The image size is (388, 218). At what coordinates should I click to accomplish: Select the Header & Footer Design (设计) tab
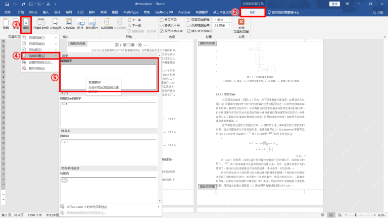(253, 12)
